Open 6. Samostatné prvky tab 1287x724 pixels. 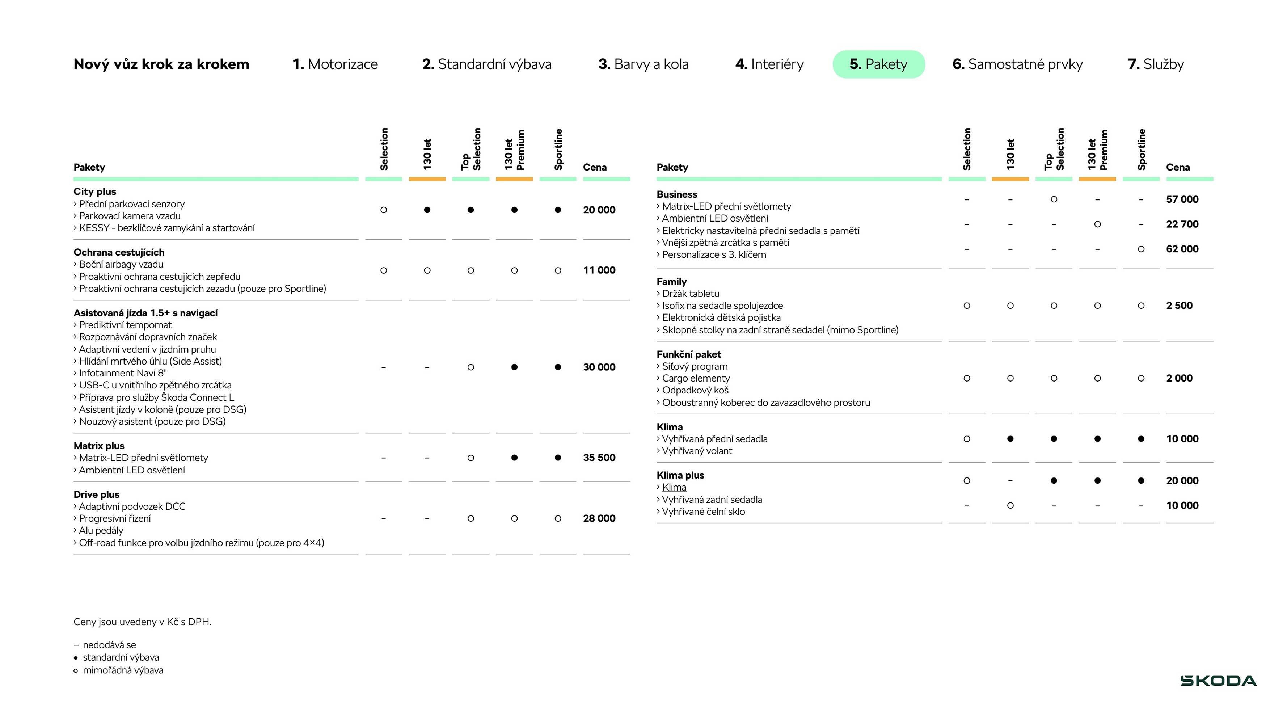pos(1017,64)
